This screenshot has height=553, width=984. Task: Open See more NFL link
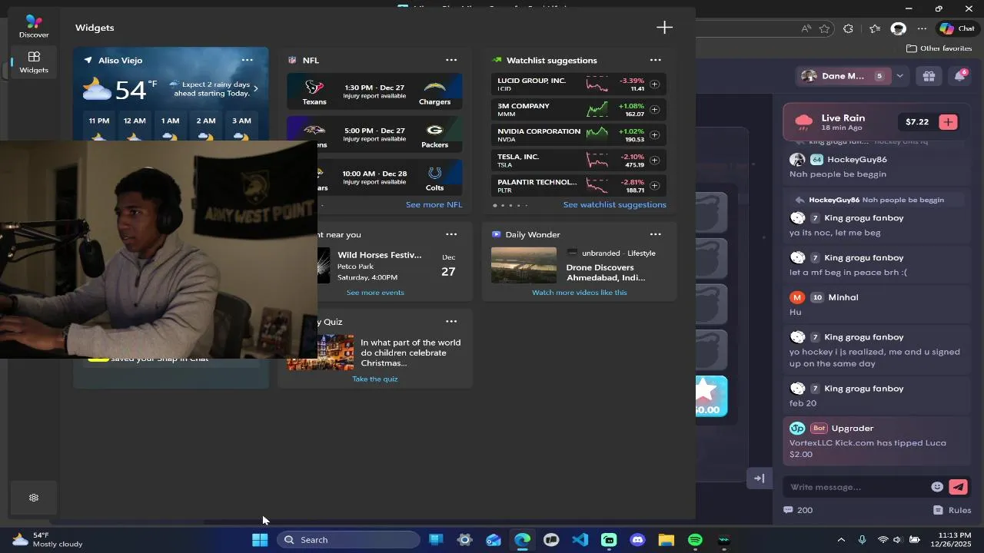pos(434,204)
